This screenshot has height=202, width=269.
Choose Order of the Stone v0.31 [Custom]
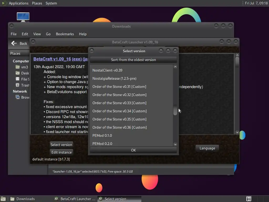pyautogui.click(x=132, y=87)
